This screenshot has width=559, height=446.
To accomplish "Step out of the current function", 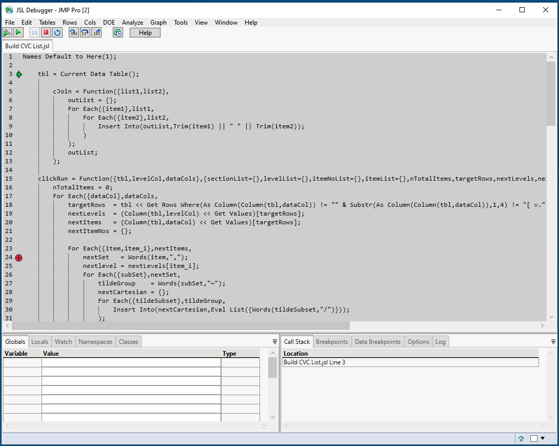I will 96,32.
